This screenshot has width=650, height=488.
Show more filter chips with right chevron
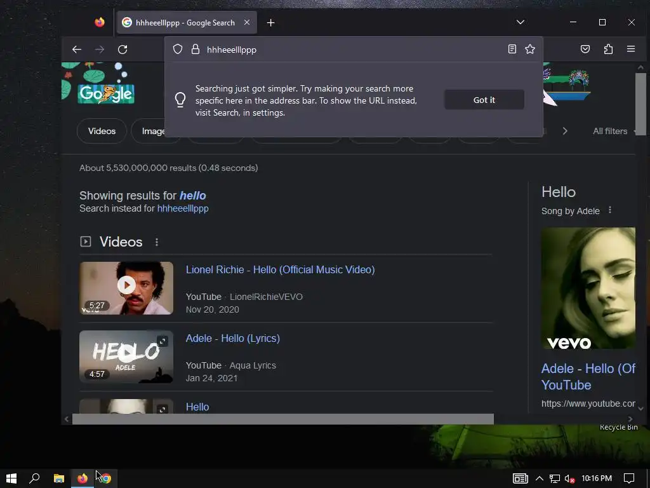(564, 131)
